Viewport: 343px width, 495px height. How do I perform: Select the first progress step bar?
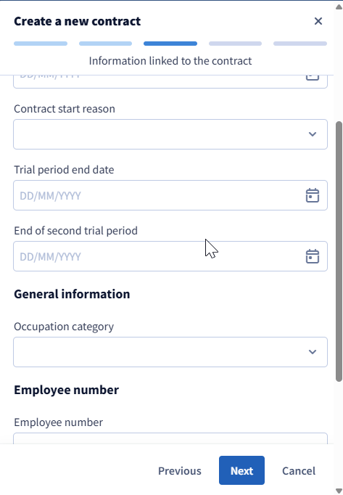tap(41, 44)
